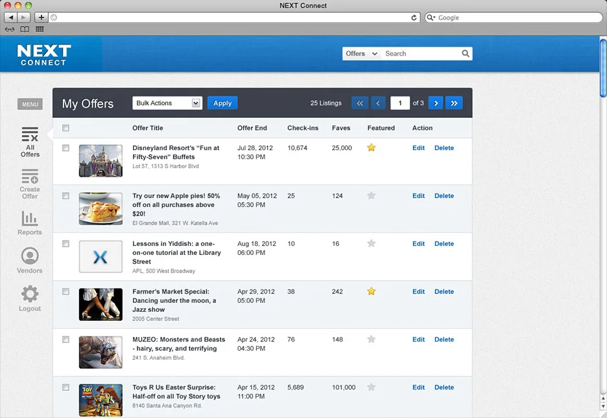The width and height of the screenshot is (607, 418).
Task: Open the Bulk Actions dropdown
Action: (167, 103)
